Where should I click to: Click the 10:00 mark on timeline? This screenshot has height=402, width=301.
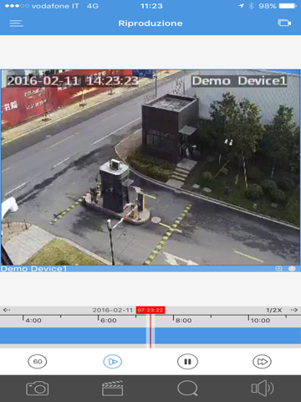[260, 321]
